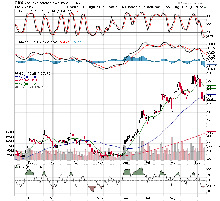Click the 90 RSI axis label
The height and width of the screenshot is (201, 220).
point(209,170)
